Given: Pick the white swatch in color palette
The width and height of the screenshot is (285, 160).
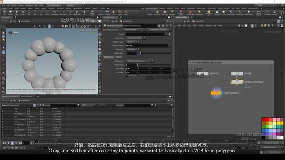Looking at the screenshot, I should pos(281,137).
